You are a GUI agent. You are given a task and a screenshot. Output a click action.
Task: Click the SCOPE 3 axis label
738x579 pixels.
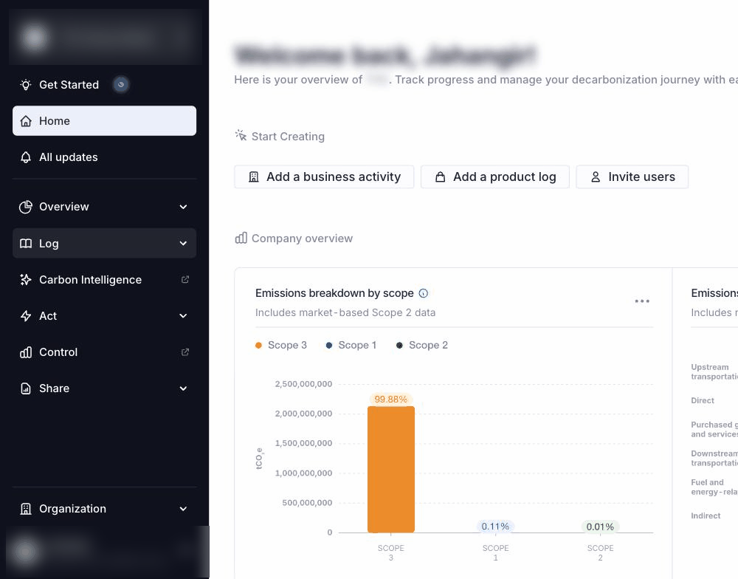pyautogui.click(x=390, y=552)
